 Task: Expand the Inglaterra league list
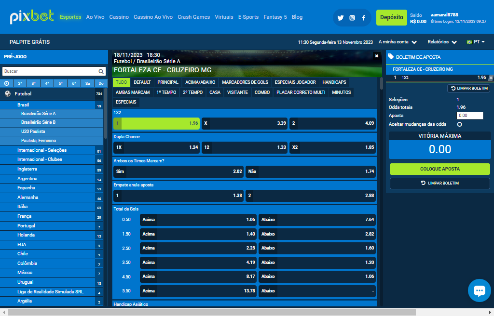click(x=52, y=169)
